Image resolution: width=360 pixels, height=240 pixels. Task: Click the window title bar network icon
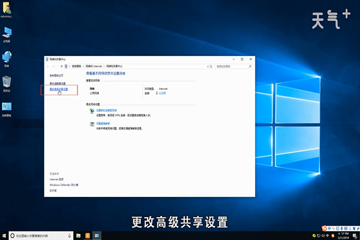(x=47, y=59)
